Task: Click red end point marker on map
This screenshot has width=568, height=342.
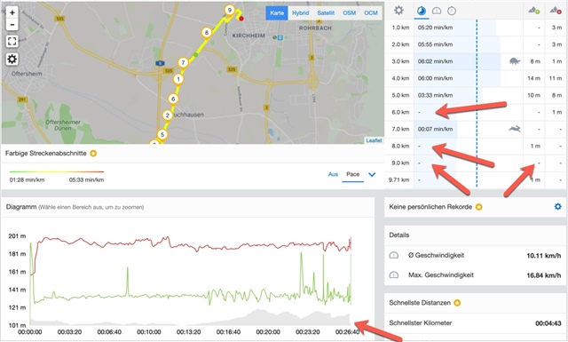Action: (x=241, y=19)
